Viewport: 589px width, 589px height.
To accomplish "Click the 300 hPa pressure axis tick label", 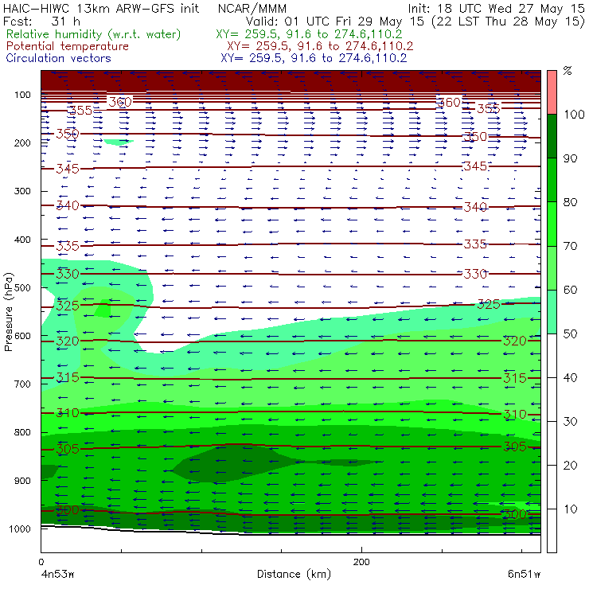I will 22,191.
